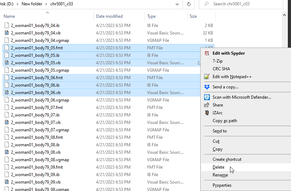
Task: Click VB icon of 2_woman01_body79_08.vb
Action: click(7, 152)
